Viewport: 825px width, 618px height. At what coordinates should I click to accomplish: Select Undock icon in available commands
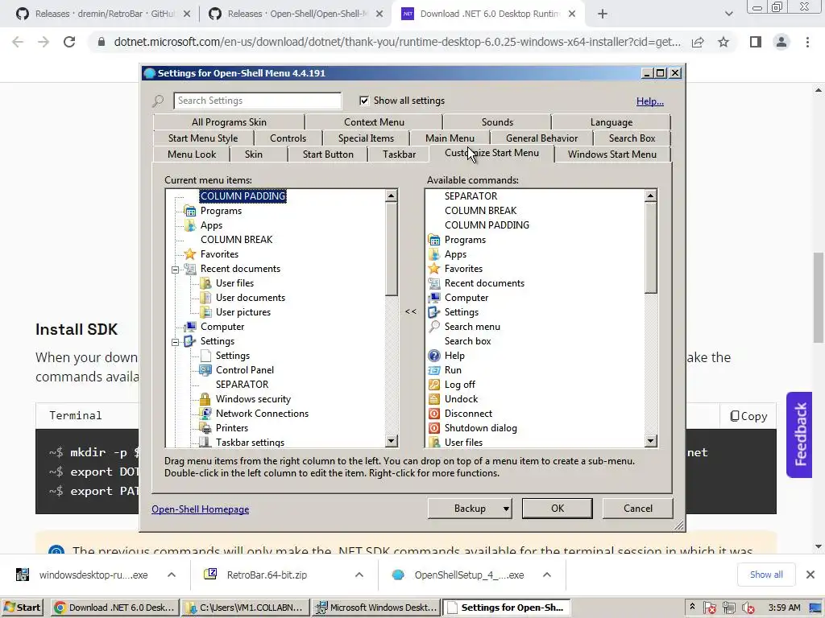[x=434, y=399]
